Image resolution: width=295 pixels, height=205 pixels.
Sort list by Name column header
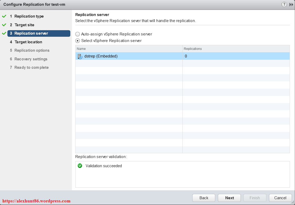click(129, 49)
